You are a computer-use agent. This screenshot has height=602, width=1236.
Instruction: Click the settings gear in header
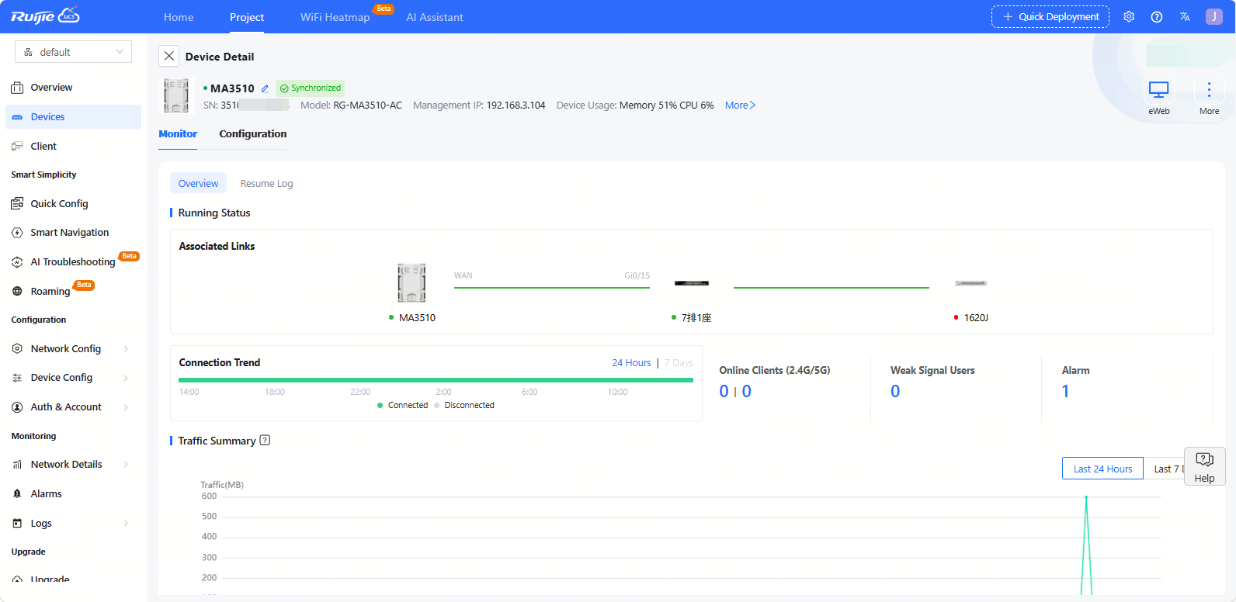coord(1129,17)
